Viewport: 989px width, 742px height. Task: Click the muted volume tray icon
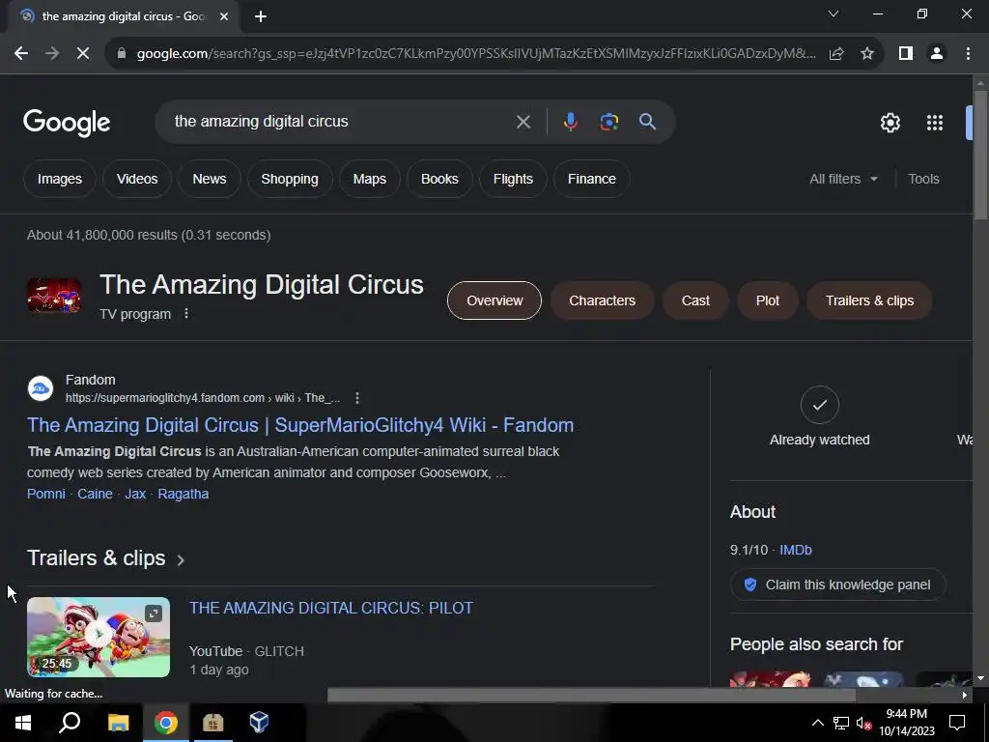(863, 724)
